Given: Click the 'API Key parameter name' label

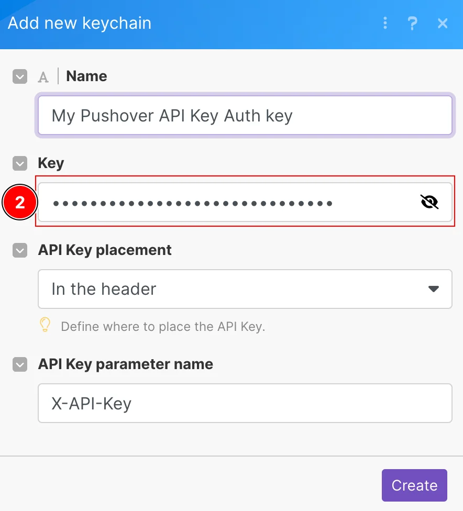Looking at the screenshot, I should coord(126,364).
